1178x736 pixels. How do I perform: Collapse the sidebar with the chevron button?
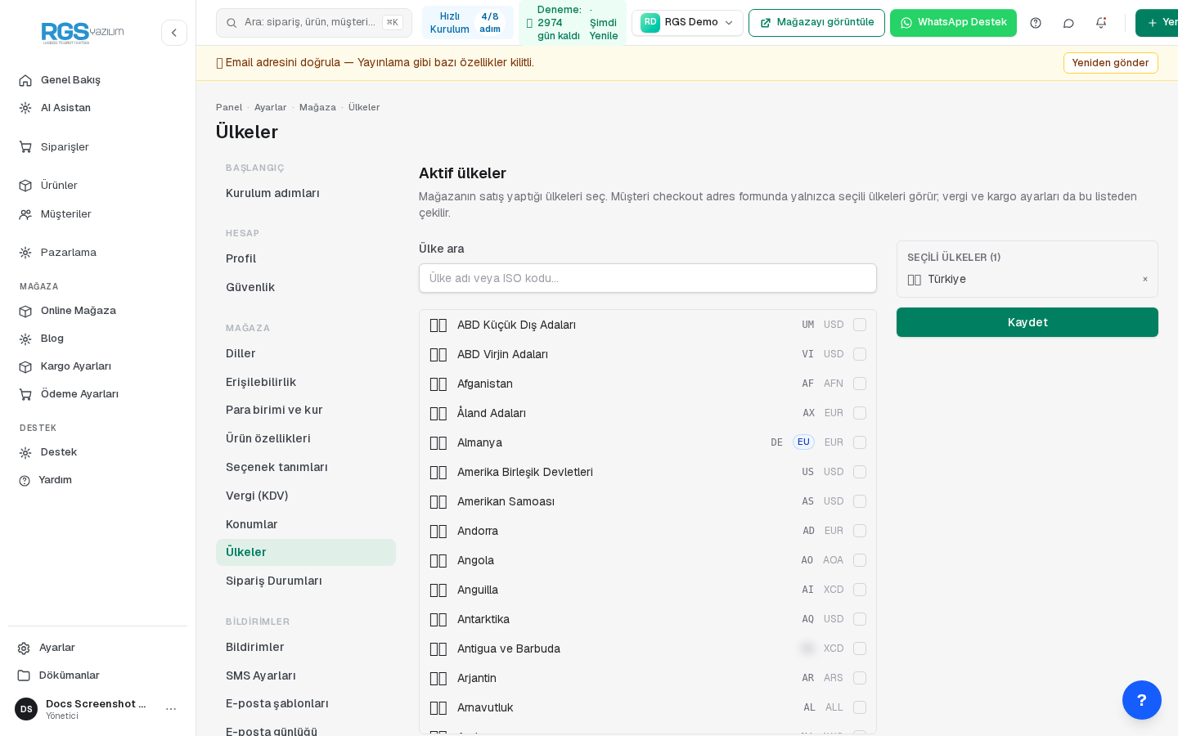[x=174, y=33]
